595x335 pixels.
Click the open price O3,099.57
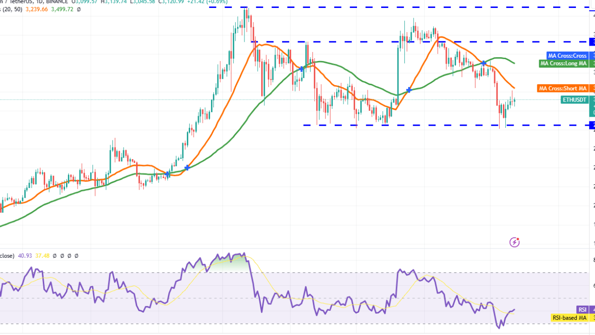86,2
